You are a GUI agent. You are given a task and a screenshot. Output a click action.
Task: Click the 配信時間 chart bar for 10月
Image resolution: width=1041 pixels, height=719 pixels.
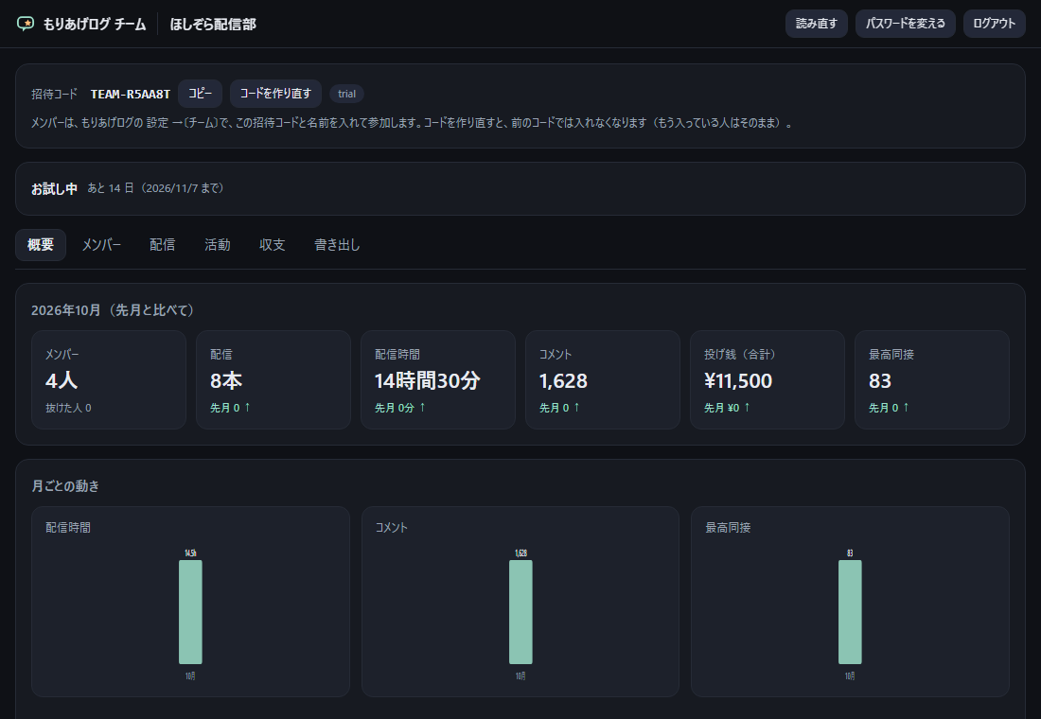tap(190, 612)
